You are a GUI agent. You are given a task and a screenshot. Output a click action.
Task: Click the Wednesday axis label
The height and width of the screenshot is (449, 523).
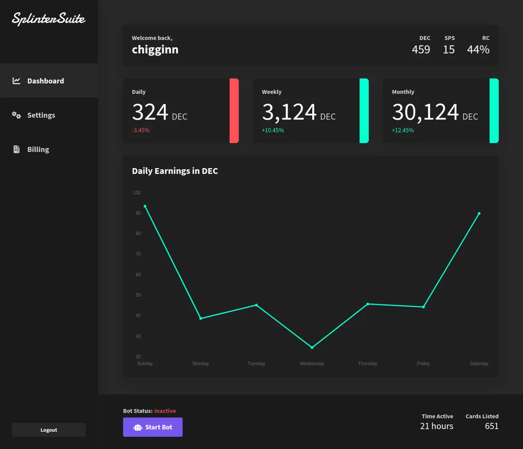(x=312, y=364)
